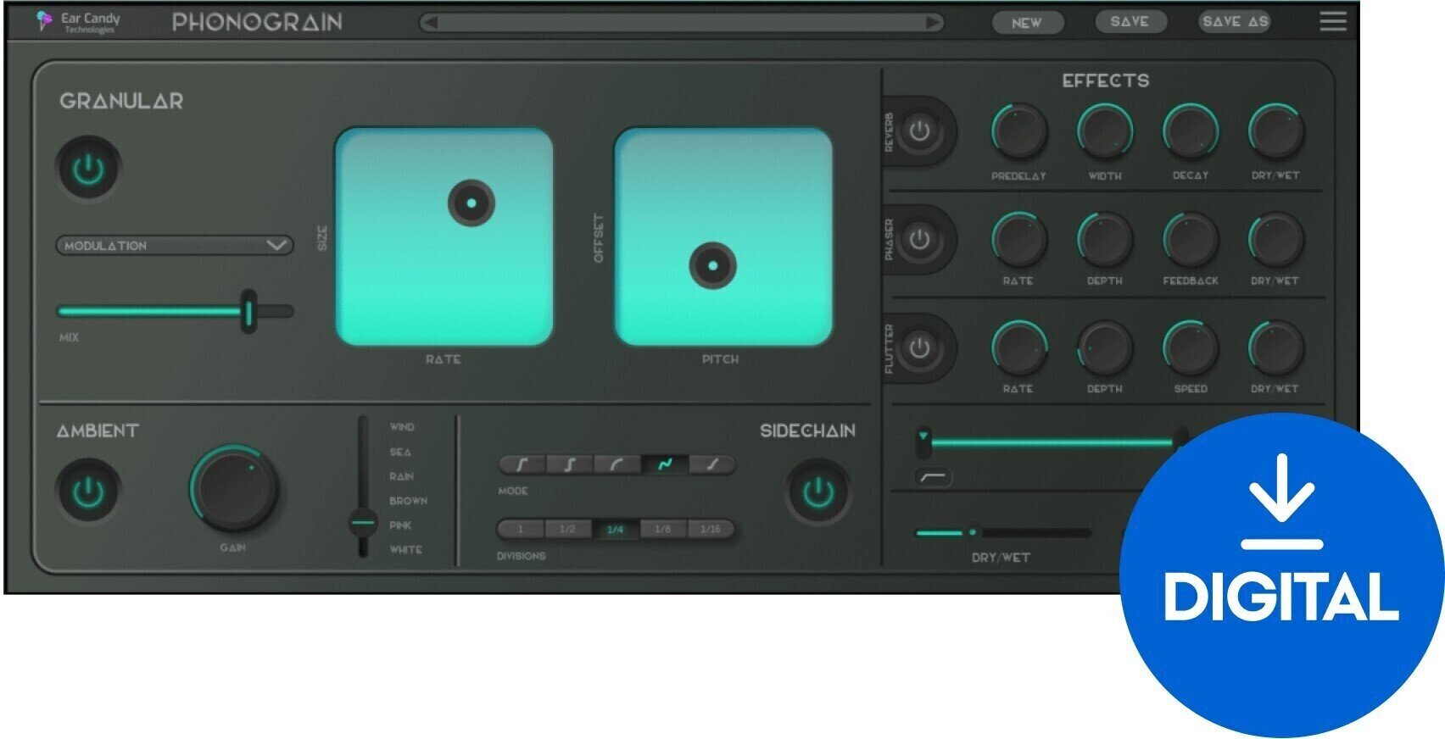Image resolution: width=1445 pixels, height=739 pixels.
Task: Click the Flutter Dry/Wet knob
Action: pyautogui.click(x=1275, y=348)
